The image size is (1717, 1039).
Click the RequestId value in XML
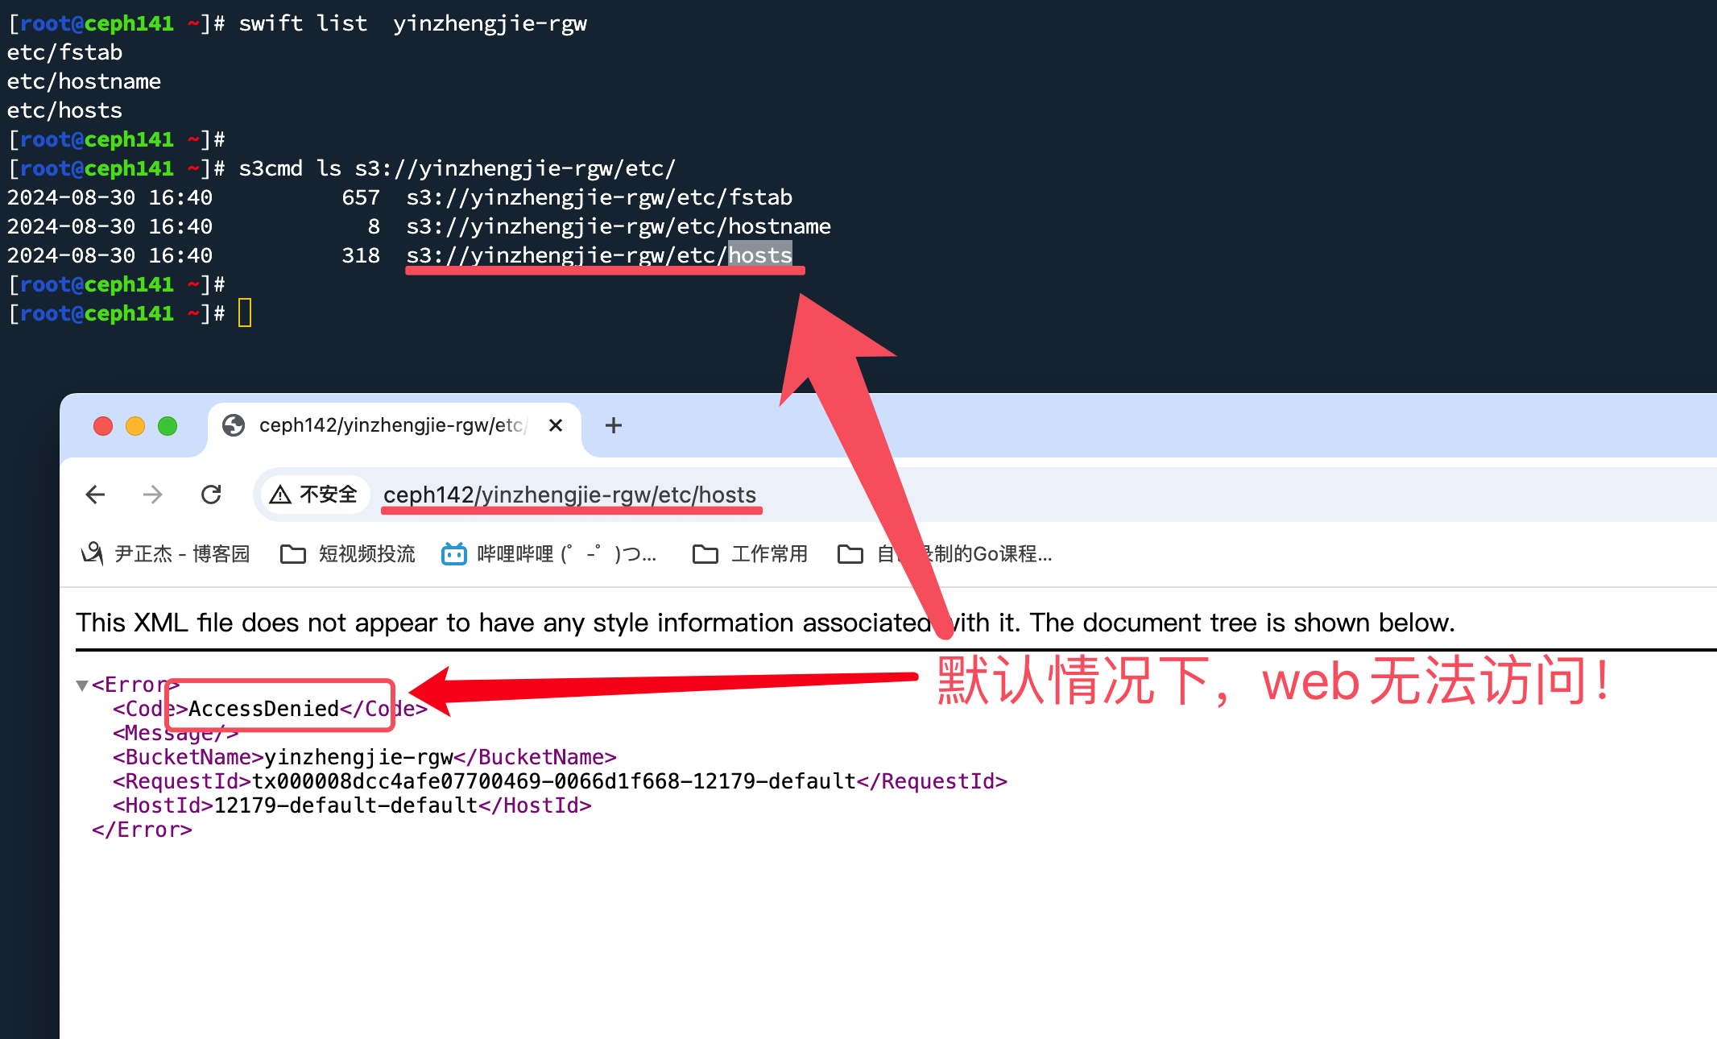click(x=554, y=781)
